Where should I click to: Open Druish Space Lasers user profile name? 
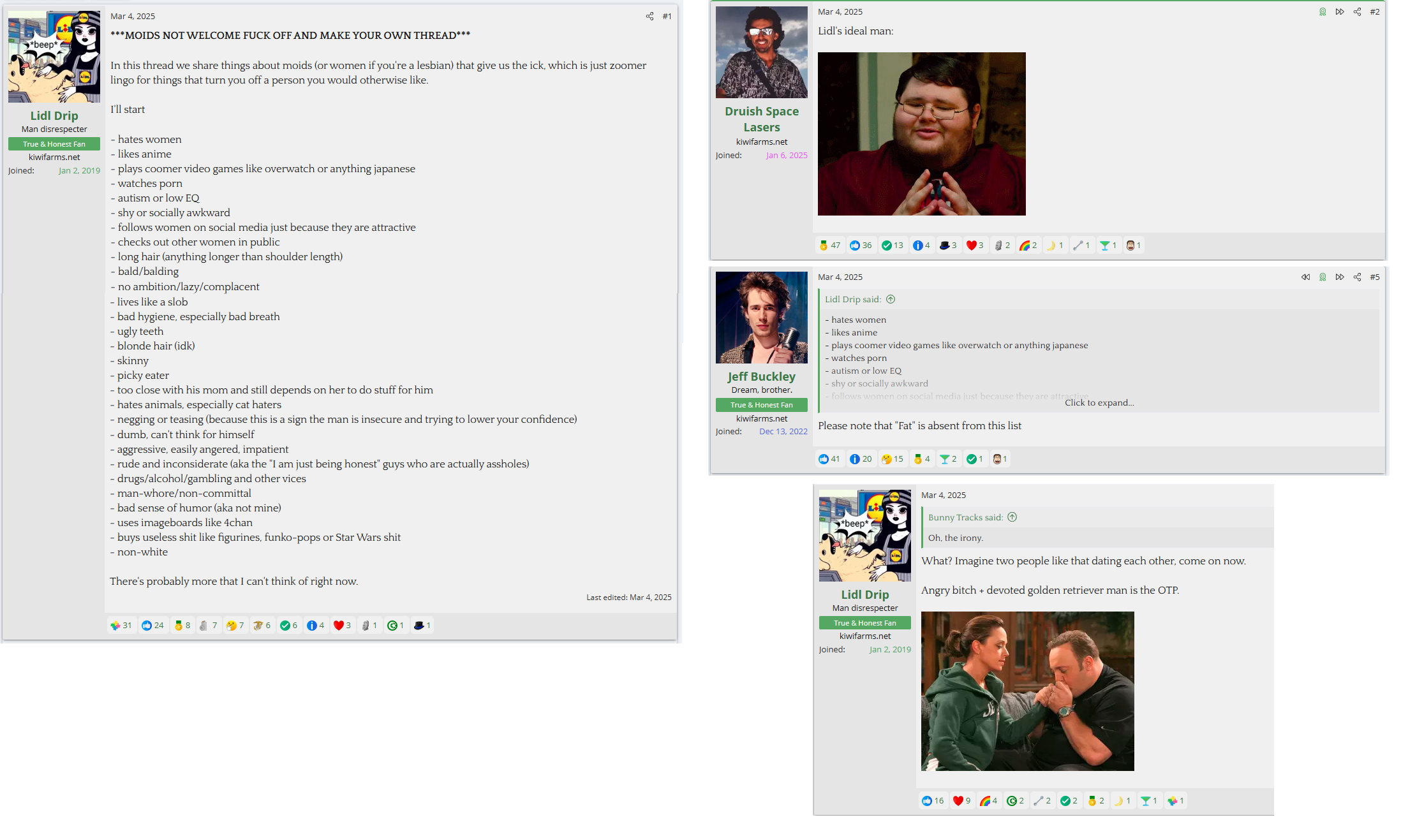click(761, 119)
